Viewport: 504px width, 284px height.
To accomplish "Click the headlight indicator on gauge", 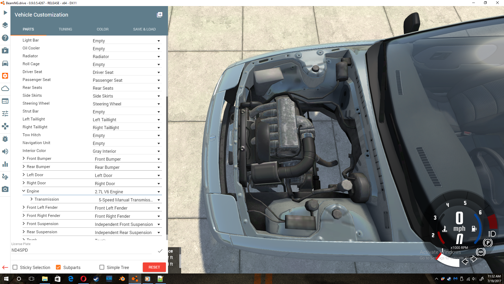I will pos(492,234).
